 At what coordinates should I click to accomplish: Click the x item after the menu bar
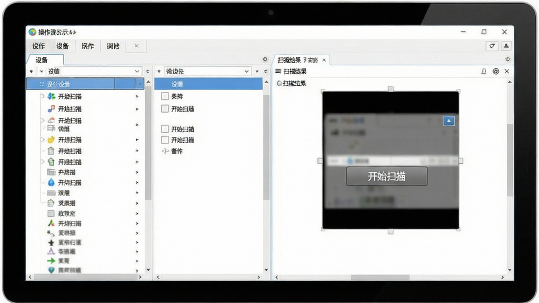pos(136,46)
